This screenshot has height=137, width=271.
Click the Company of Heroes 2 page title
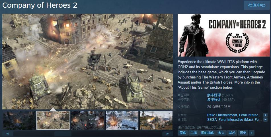click(40, 5)
